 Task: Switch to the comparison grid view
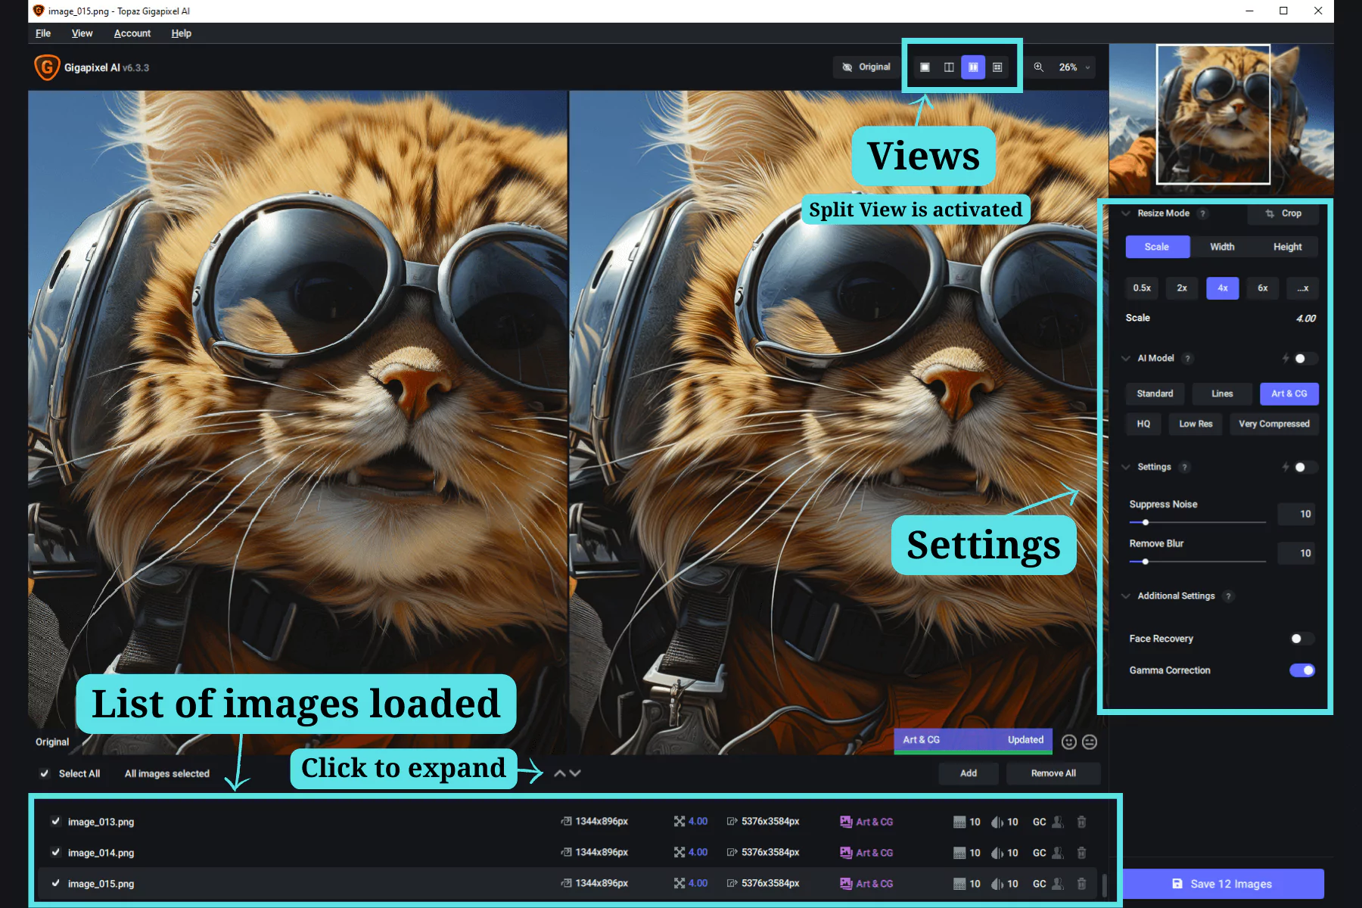click(x=997, y=67)
